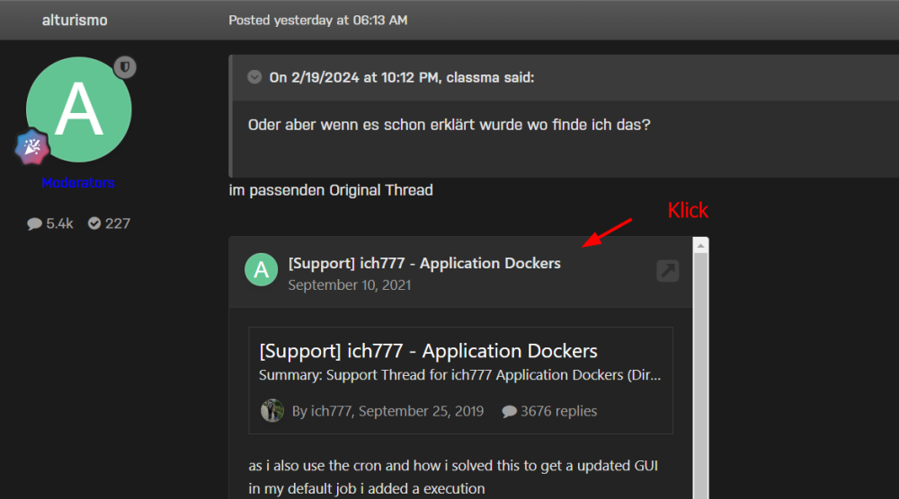Screen dimensions: 899x499
Task: Click summary text 'Support Thread for ich777'
Action: 409,375
